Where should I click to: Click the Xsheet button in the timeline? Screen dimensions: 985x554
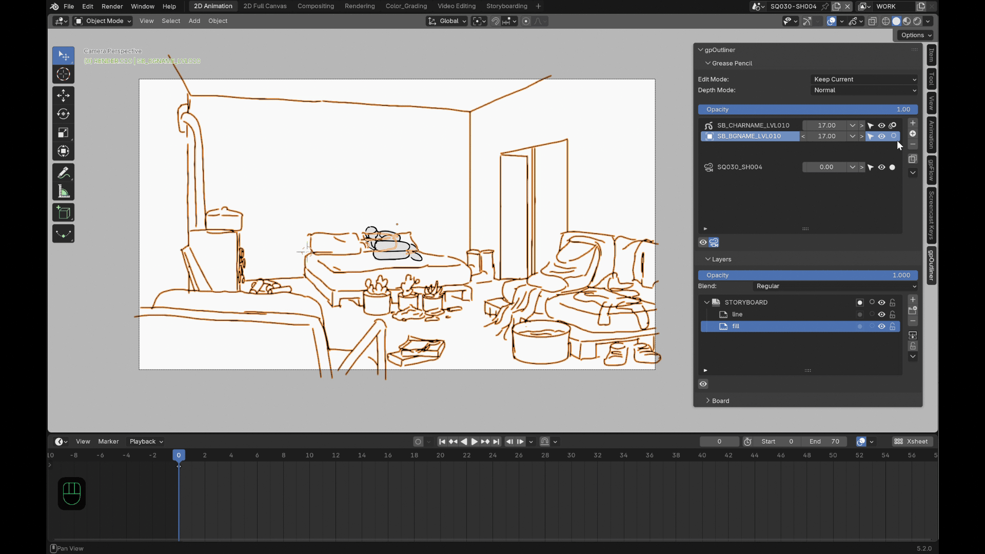point(913,442)
